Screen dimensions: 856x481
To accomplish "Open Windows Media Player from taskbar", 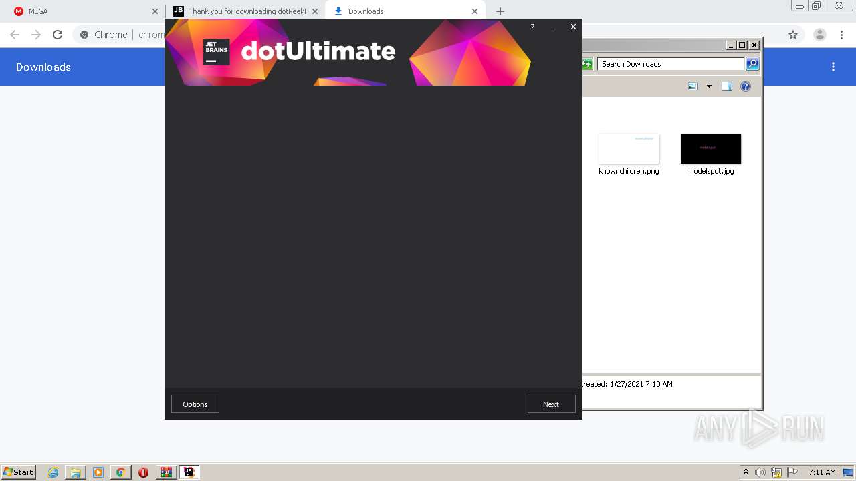I will [x=98, y=472].
